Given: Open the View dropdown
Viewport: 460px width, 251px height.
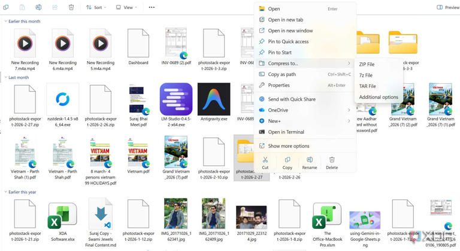Looking at the screenshot, I should [x=126, y=7].
